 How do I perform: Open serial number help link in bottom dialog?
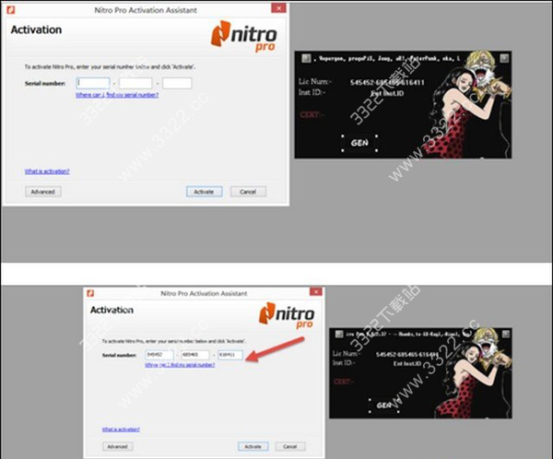pos(180,365)
